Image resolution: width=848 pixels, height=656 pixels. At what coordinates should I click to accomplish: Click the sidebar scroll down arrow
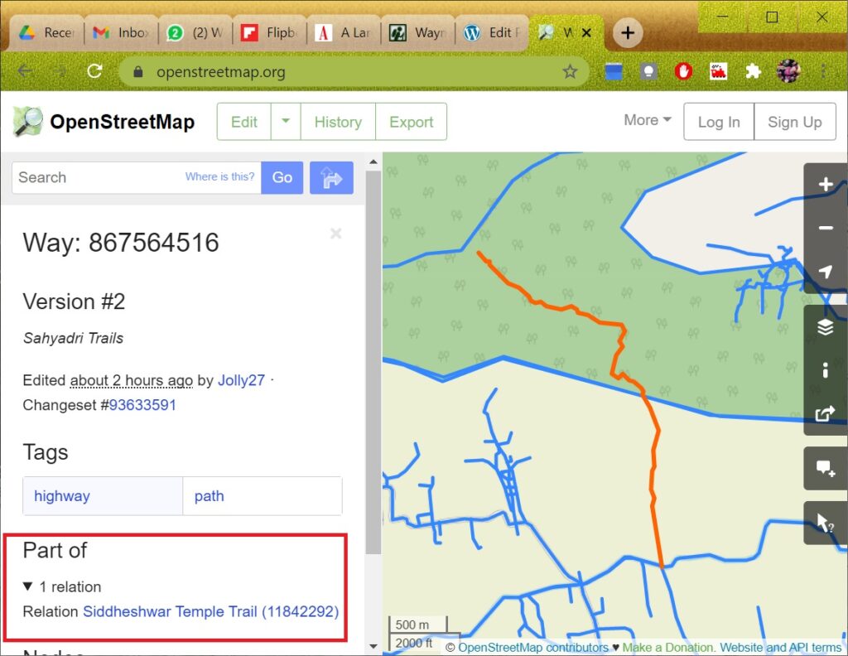click(x=373, y=646)
